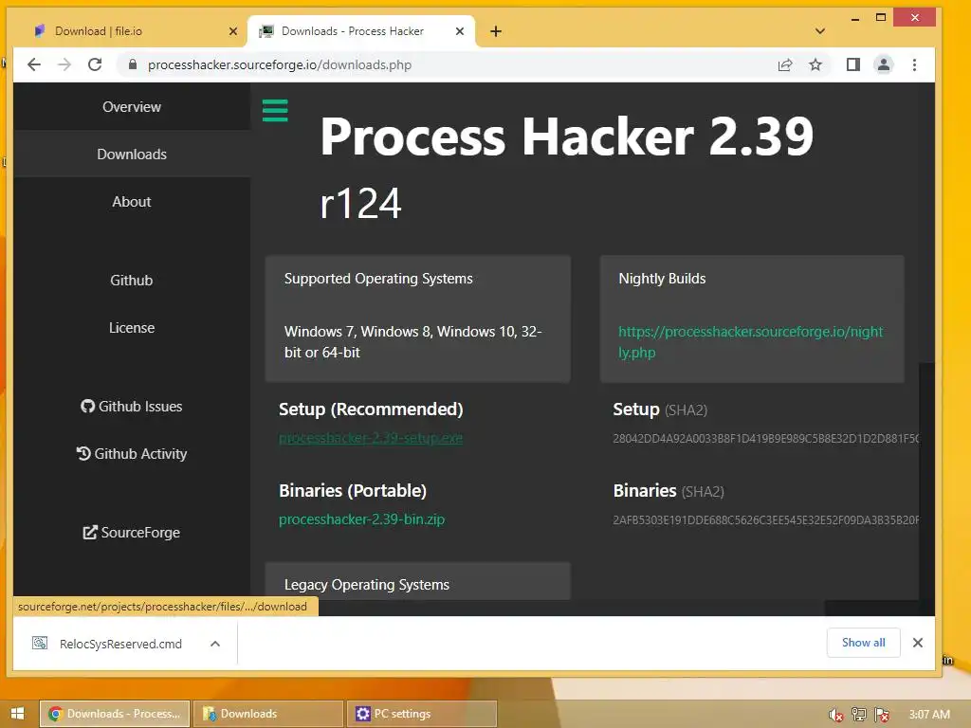The image size is (971, 728).
Task: Close the Download | file.io tab
Action: pos(233,31)
